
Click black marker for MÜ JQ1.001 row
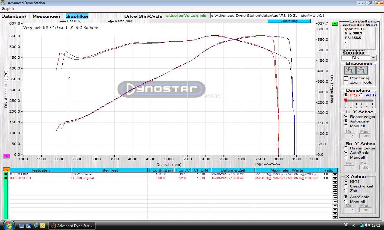(5, 174)
